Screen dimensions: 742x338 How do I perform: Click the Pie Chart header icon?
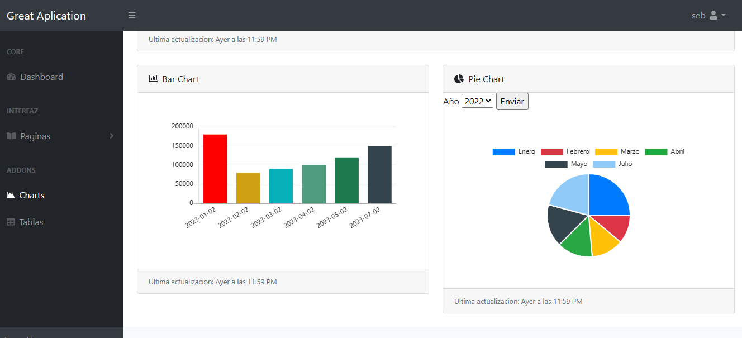[x=459, y=79]
